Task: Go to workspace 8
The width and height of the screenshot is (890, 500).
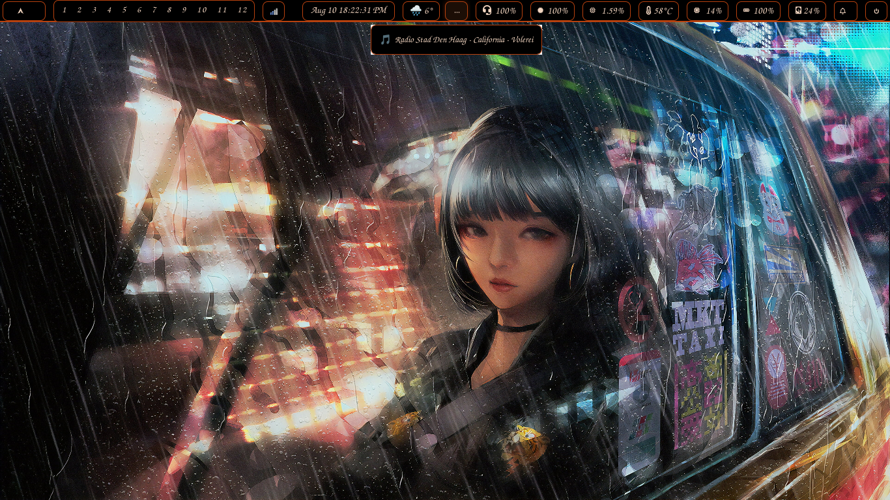Action: (x=169, y=10)
